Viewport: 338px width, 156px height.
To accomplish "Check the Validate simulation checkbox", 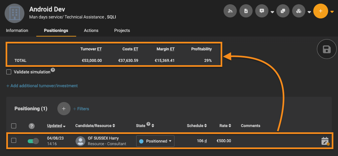I will pos(9,72).
